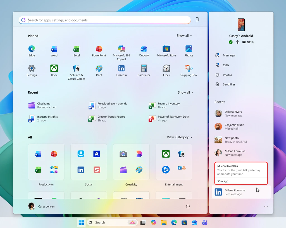This screenshot has height=228, width=286.
Task: Click the taskbar Search box
Action: point(112,222)
